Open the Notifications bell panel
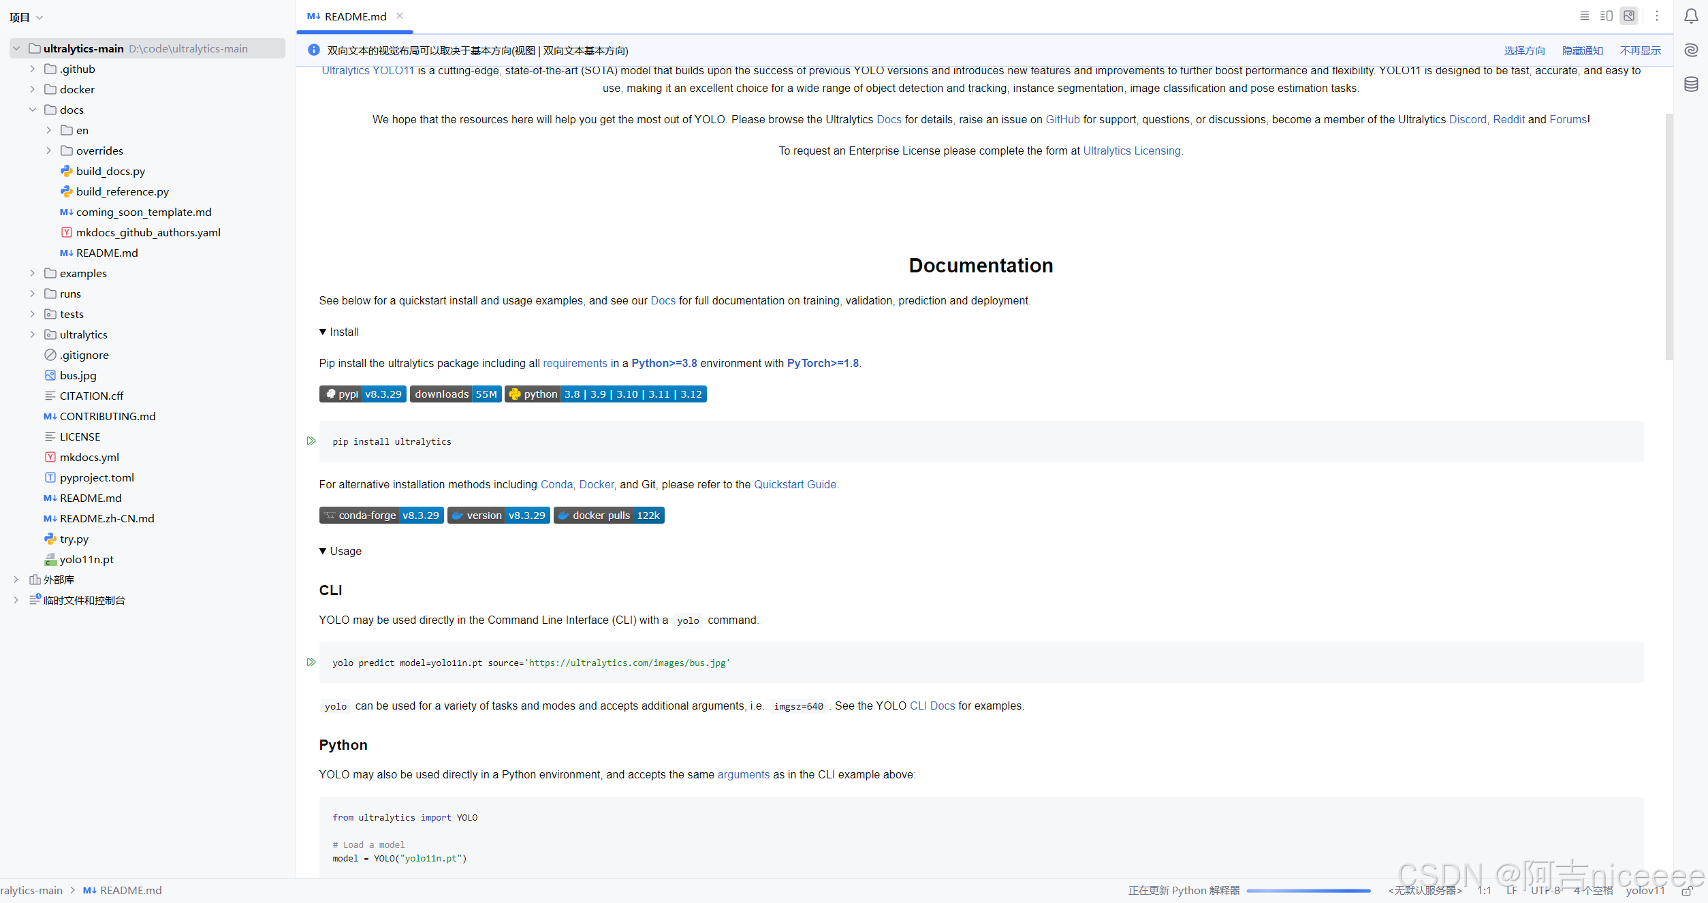This screenshot has height=903, width=1708. [x=1691, y=16]
